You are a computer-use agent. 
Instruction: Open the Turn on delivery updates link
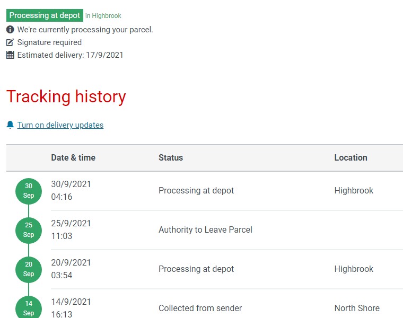(x=60, y=125)
